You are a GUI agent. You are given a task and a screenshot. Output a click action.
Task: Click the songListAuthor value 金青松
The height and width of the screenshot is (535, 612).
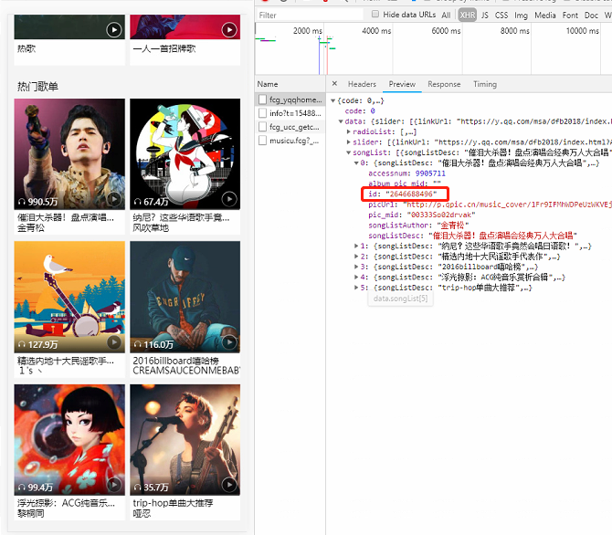pos(453,226)
